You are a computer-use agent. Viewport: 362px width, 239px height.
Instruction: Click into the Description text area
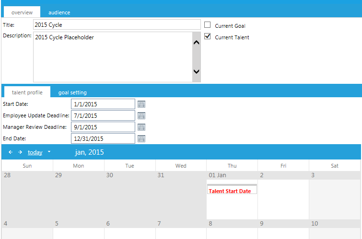pos(112,57)
